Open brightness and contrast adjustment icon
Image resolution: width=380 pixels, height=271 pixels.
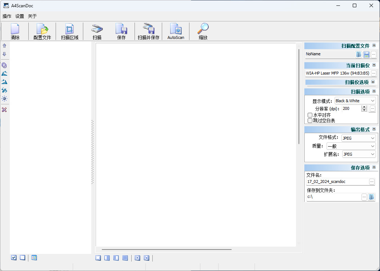(4, 99)
